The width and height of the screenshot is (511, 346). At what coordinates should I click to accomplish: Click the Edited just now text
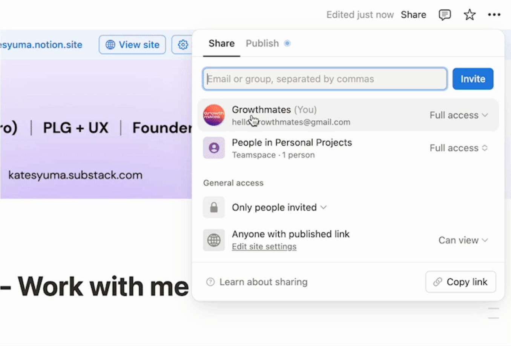pos(360,15)
